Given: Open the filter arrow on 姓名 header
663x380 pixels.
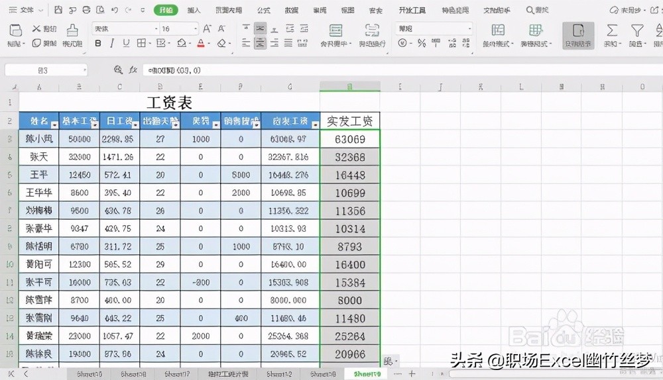Looking at the screenshot, I should pyautogui.click(x=54, y=124).
